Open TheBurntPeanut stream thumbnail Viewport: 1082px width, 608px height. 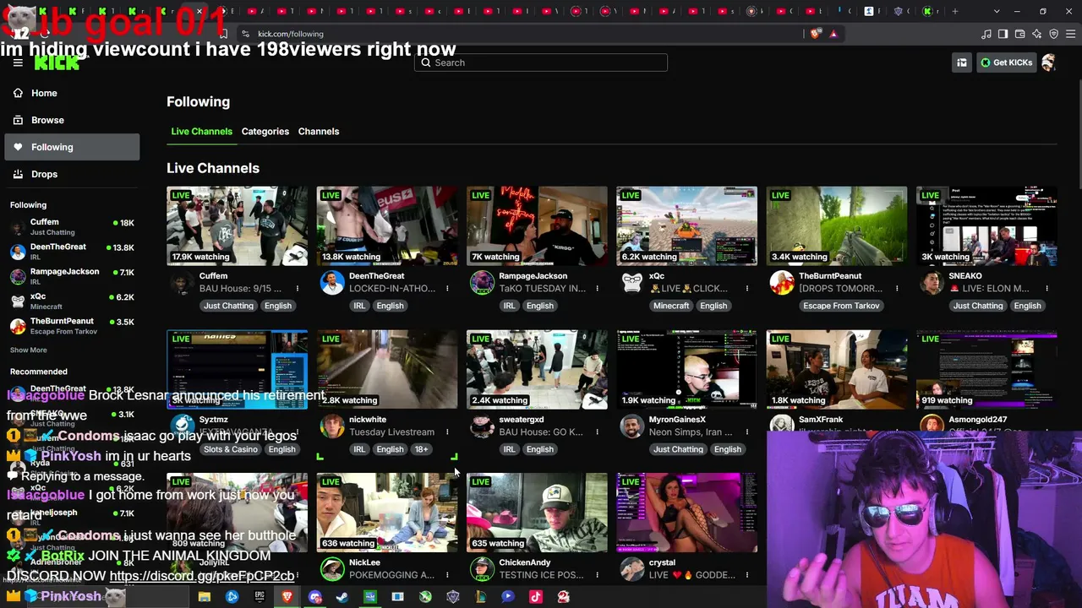pos(837,225)
